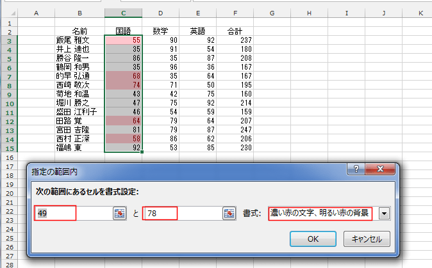The width and height of the screenshot is (432, 268).
Task: Click the fill handle at selection corner
Action: point(142,152)
